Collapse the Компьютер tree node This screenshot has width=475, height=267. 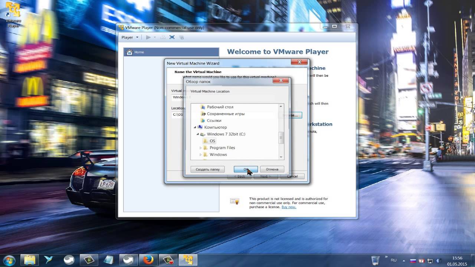pos(195,127)
